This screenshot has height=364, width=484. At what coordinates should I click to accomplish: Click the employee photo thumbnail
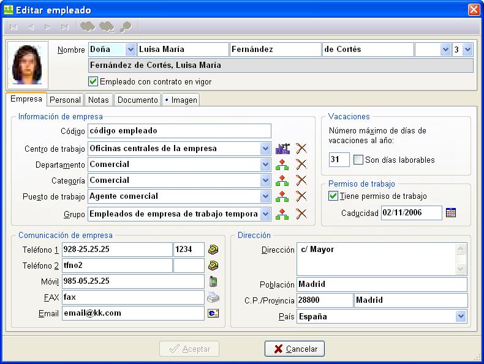coord(28,65)
